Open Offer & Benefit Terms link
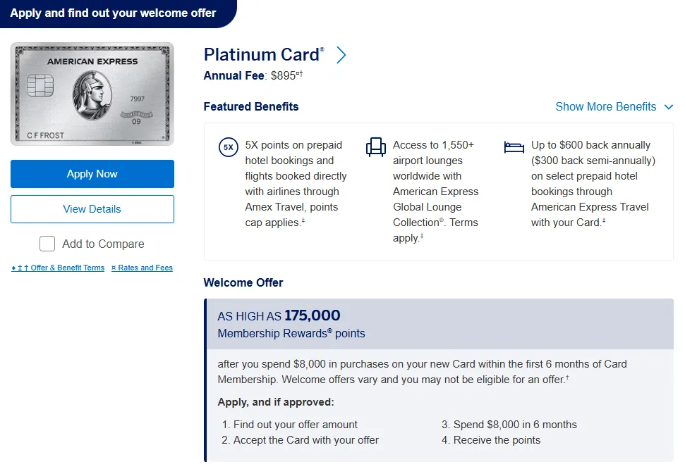This screenshot has width=685, height=469. tap(59, 268)
